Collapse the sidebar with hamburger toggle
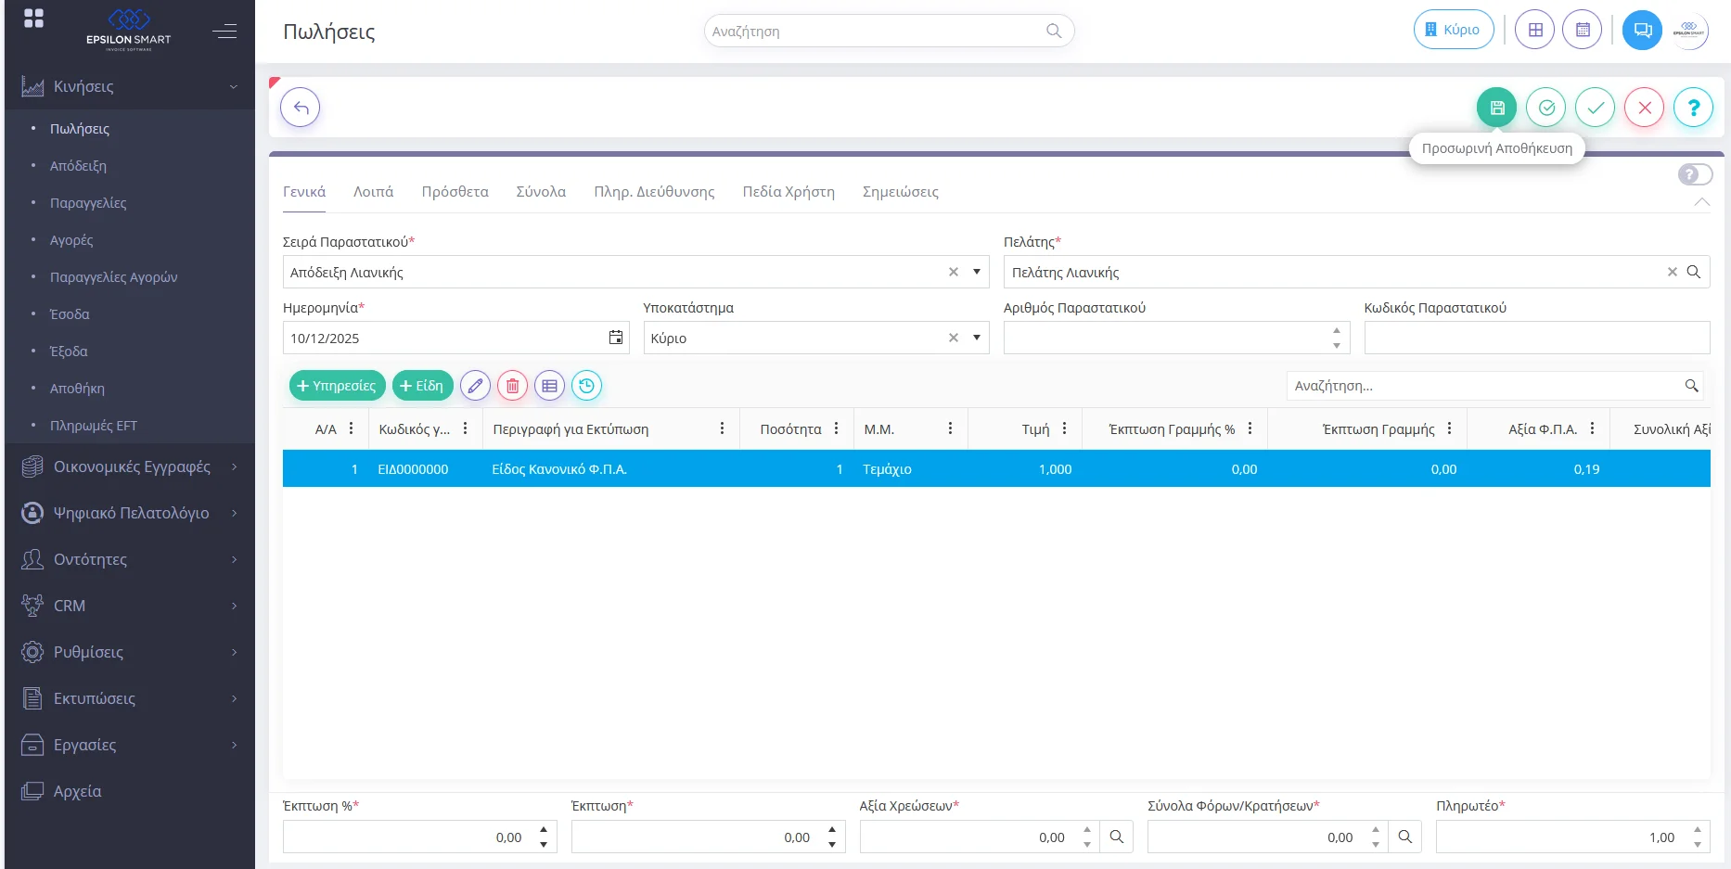1731x869 pixels. tap(224, 32)
